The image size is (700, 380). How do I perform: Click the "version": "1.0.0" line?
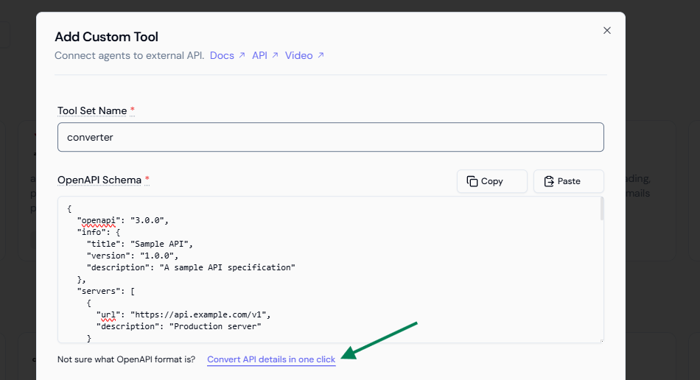point(133,256)
